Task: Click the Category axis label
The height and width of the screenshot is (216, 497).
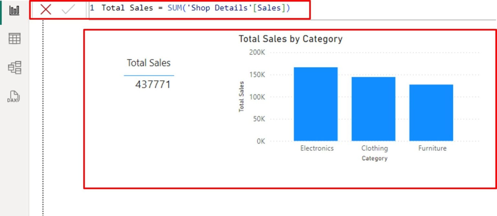Action: tap(374, 158)
